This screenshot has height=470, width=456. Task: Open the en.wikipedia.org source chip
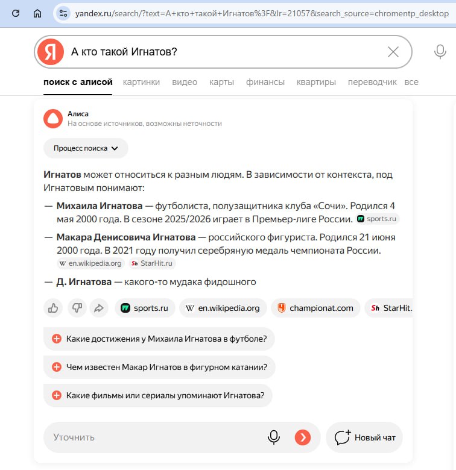click(223, 308)
